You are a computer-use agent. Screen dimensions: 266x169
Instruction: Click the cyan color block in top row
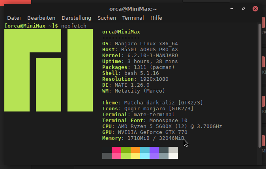point(145,150)
